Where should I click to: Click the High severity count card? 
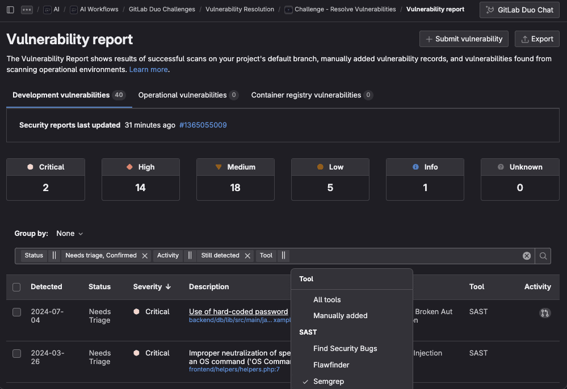point(141,179)
